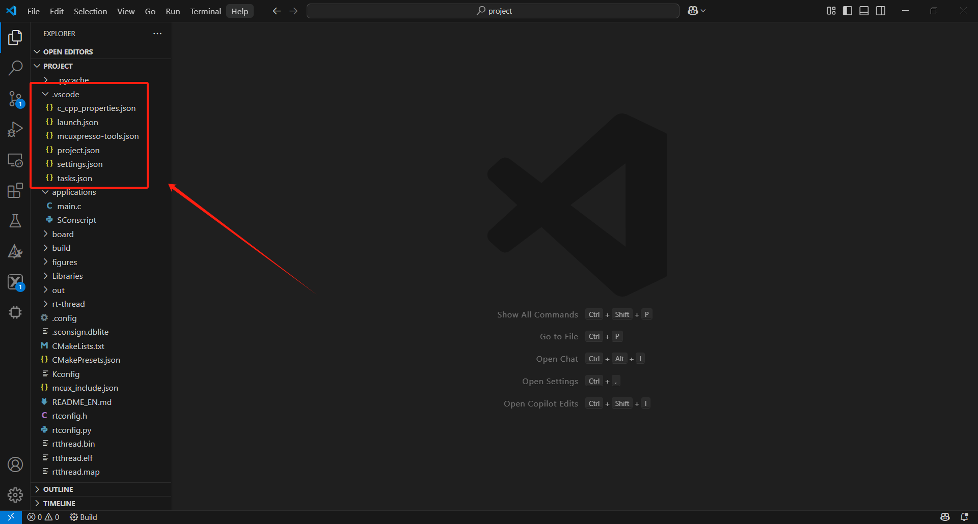Click the Manage gear icon
978x524 pixels.
(x=15, y=494)
